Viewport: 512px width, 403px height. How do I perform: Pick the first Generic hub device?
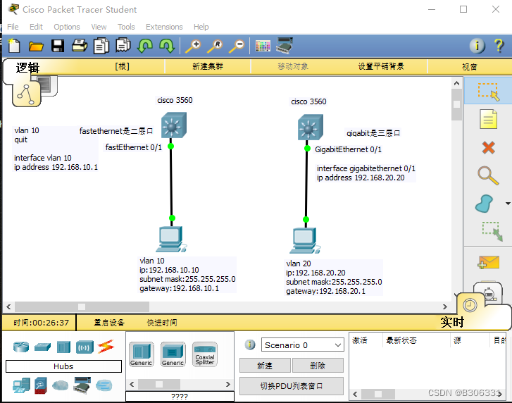point(141,354)
